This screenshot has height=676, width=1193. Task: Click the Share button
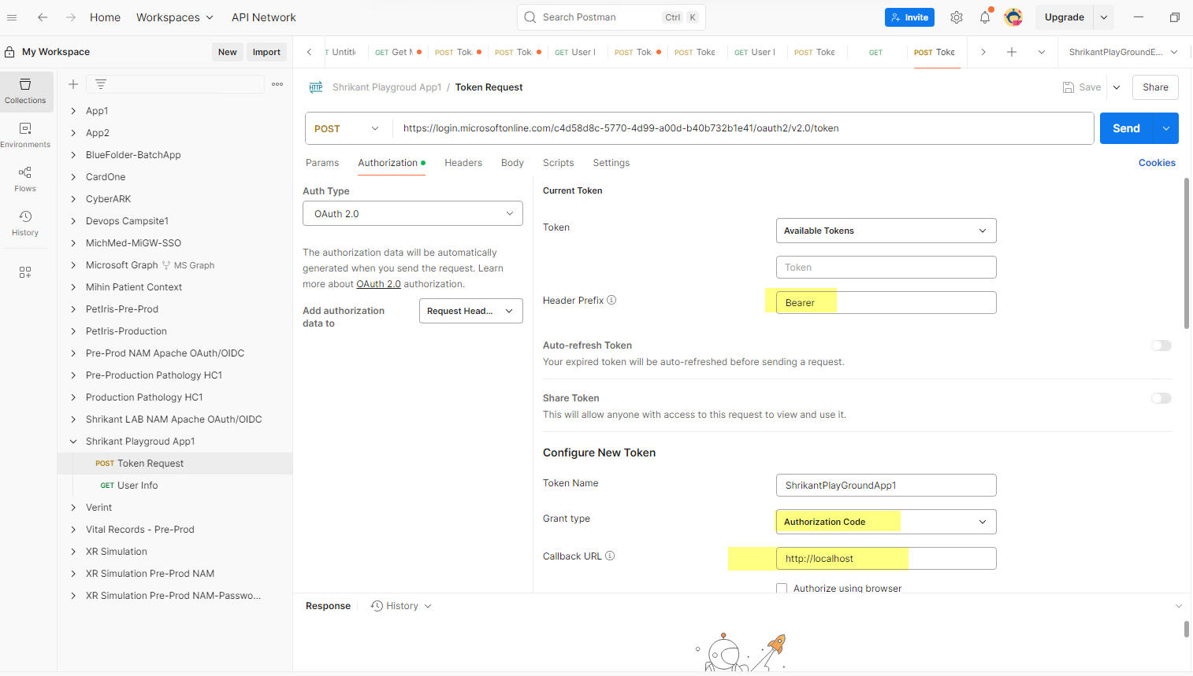pos(1155,87)
